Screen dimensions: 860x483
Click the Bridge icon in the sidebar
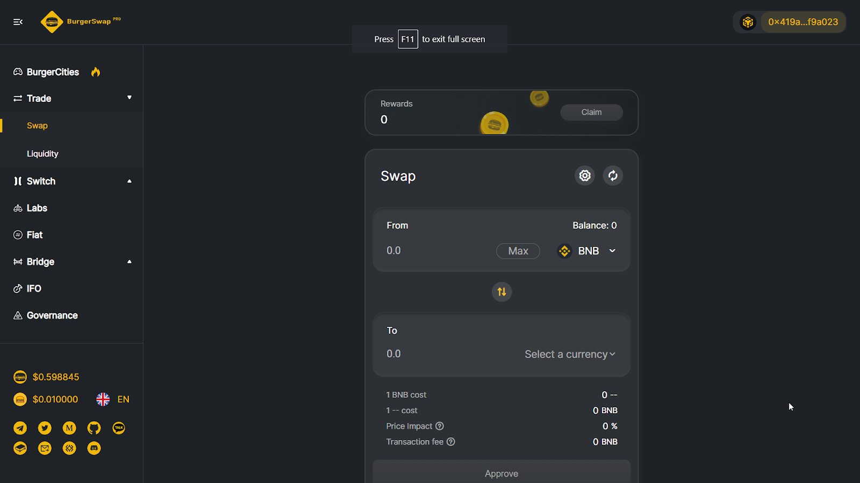pos(18,262)
